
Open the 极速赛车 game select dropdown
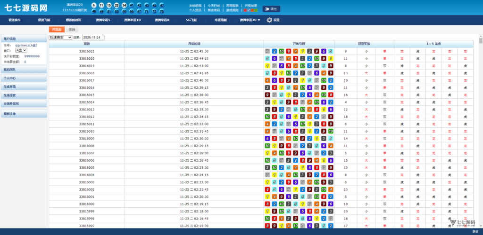point(60,38)
